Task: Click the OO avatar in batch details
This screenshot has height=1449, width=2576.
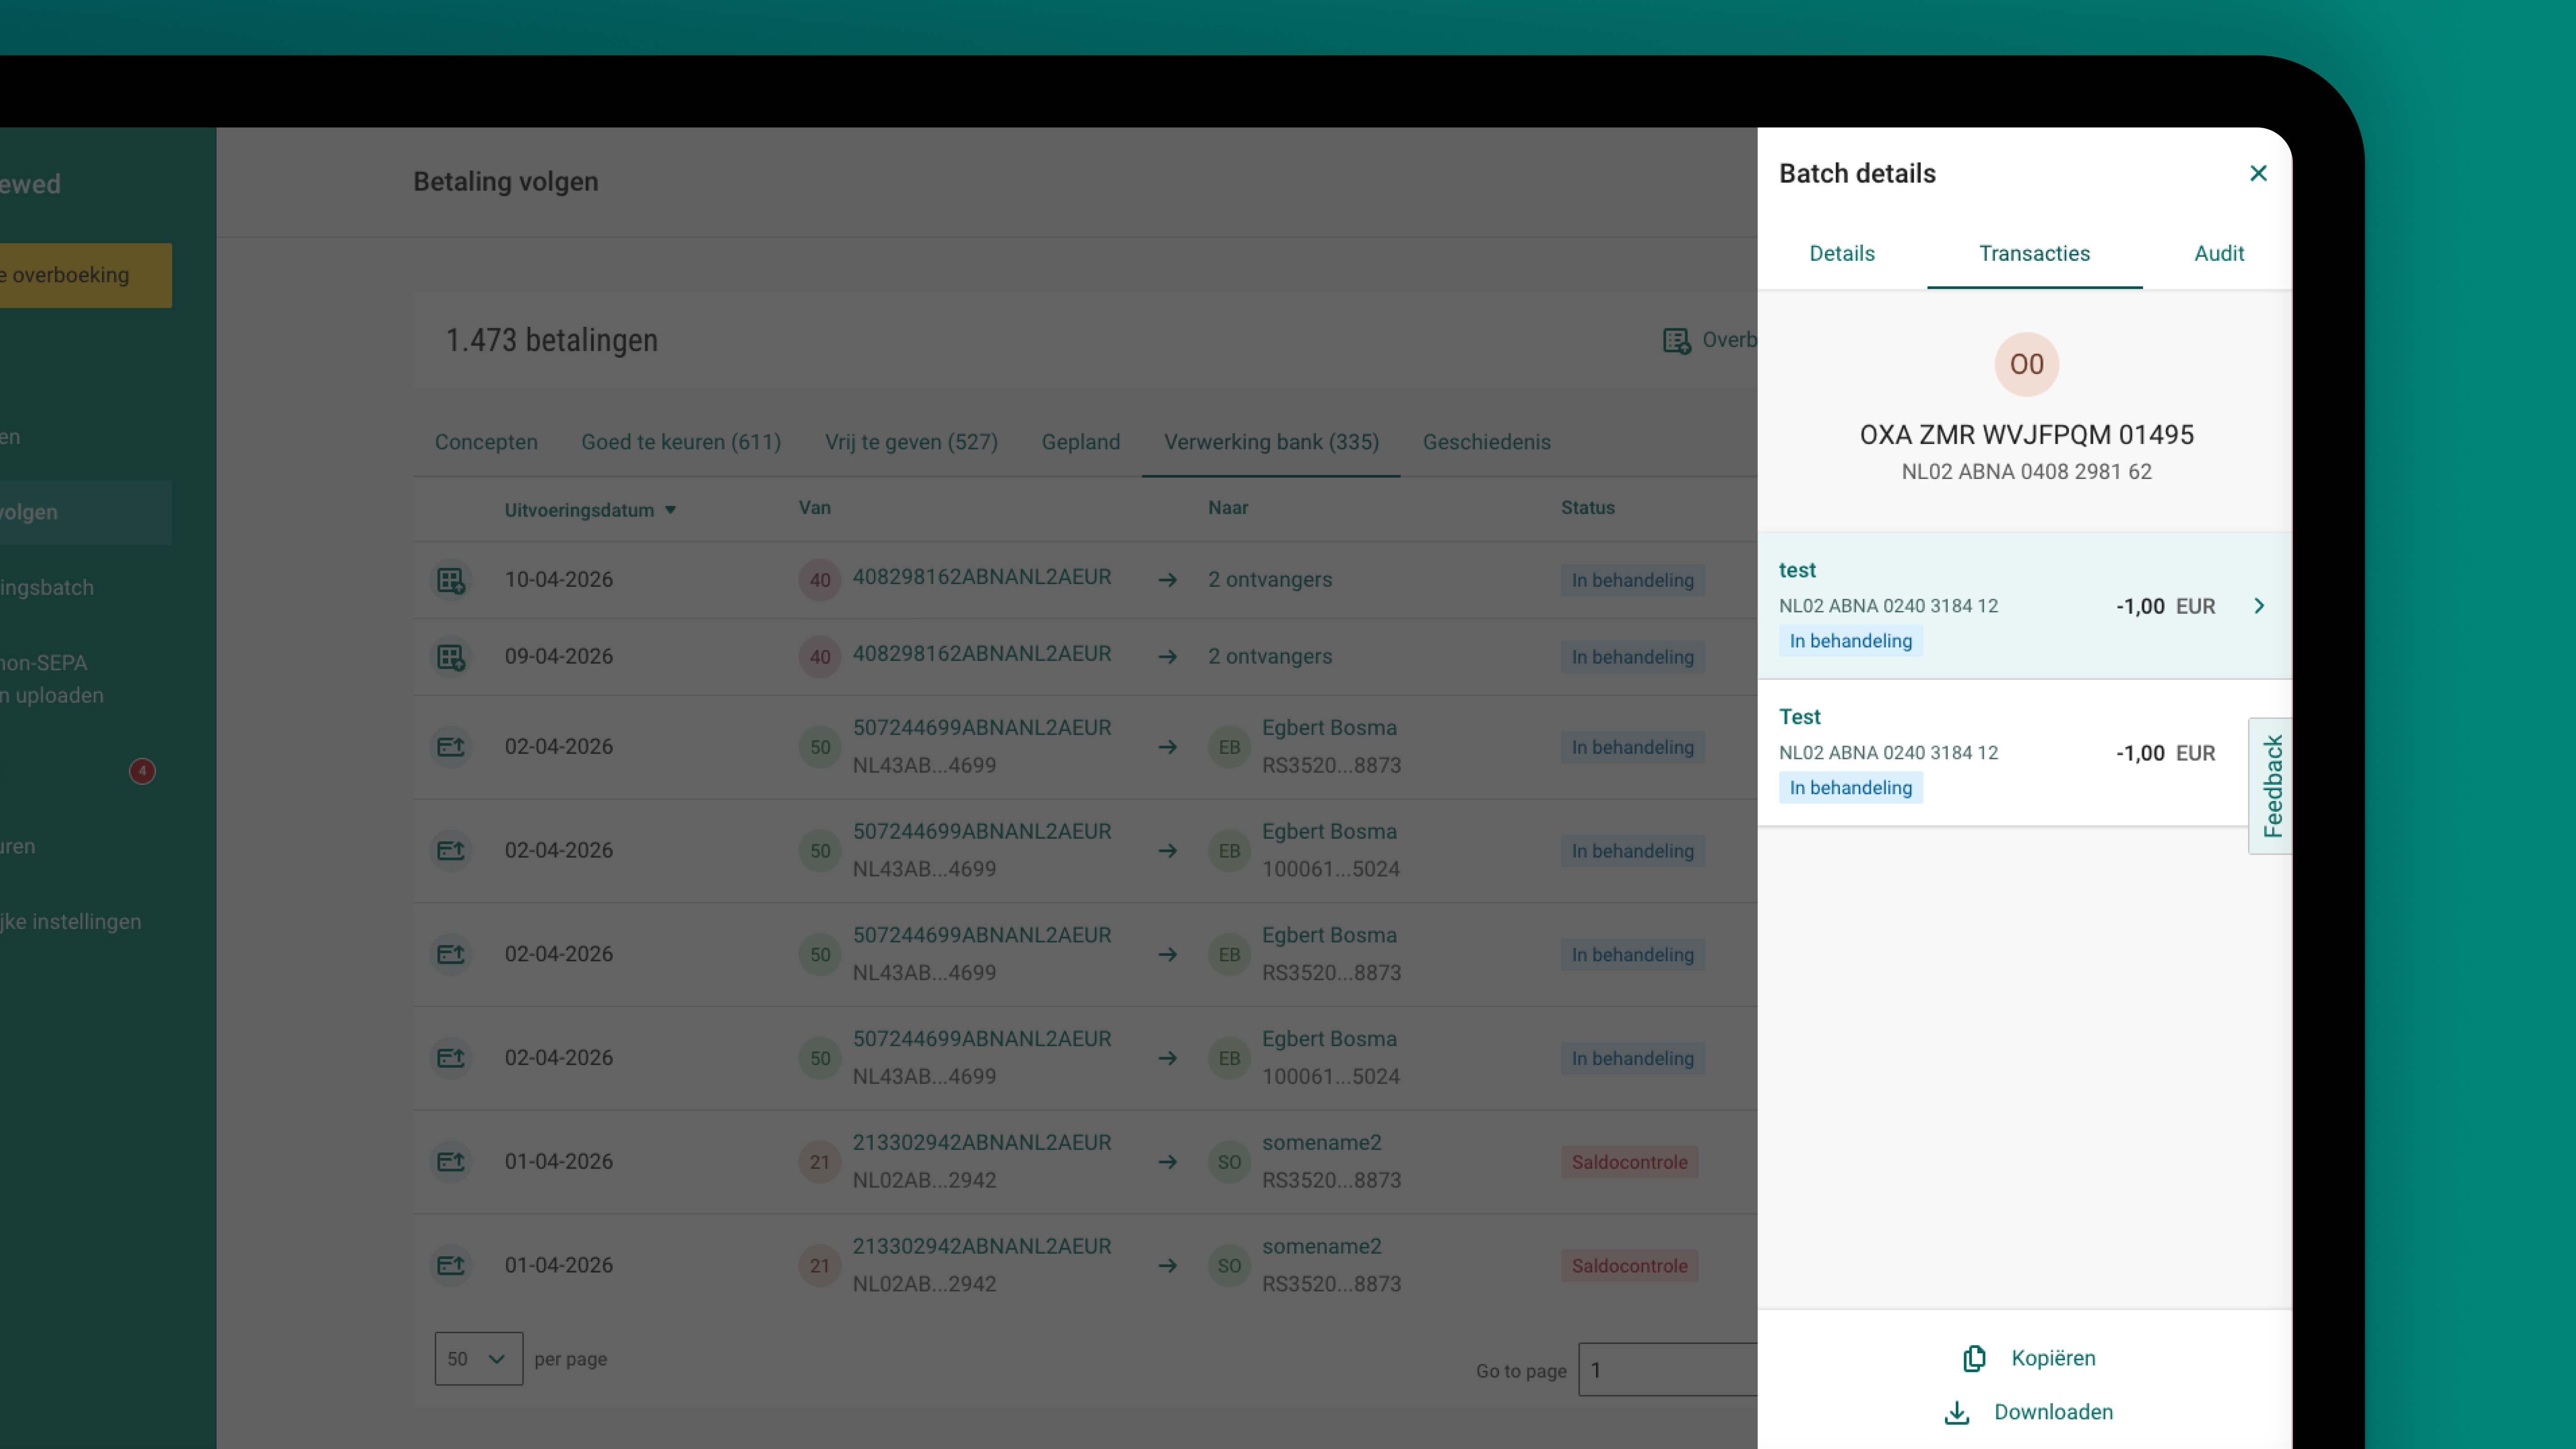Action: [2026, 364]
